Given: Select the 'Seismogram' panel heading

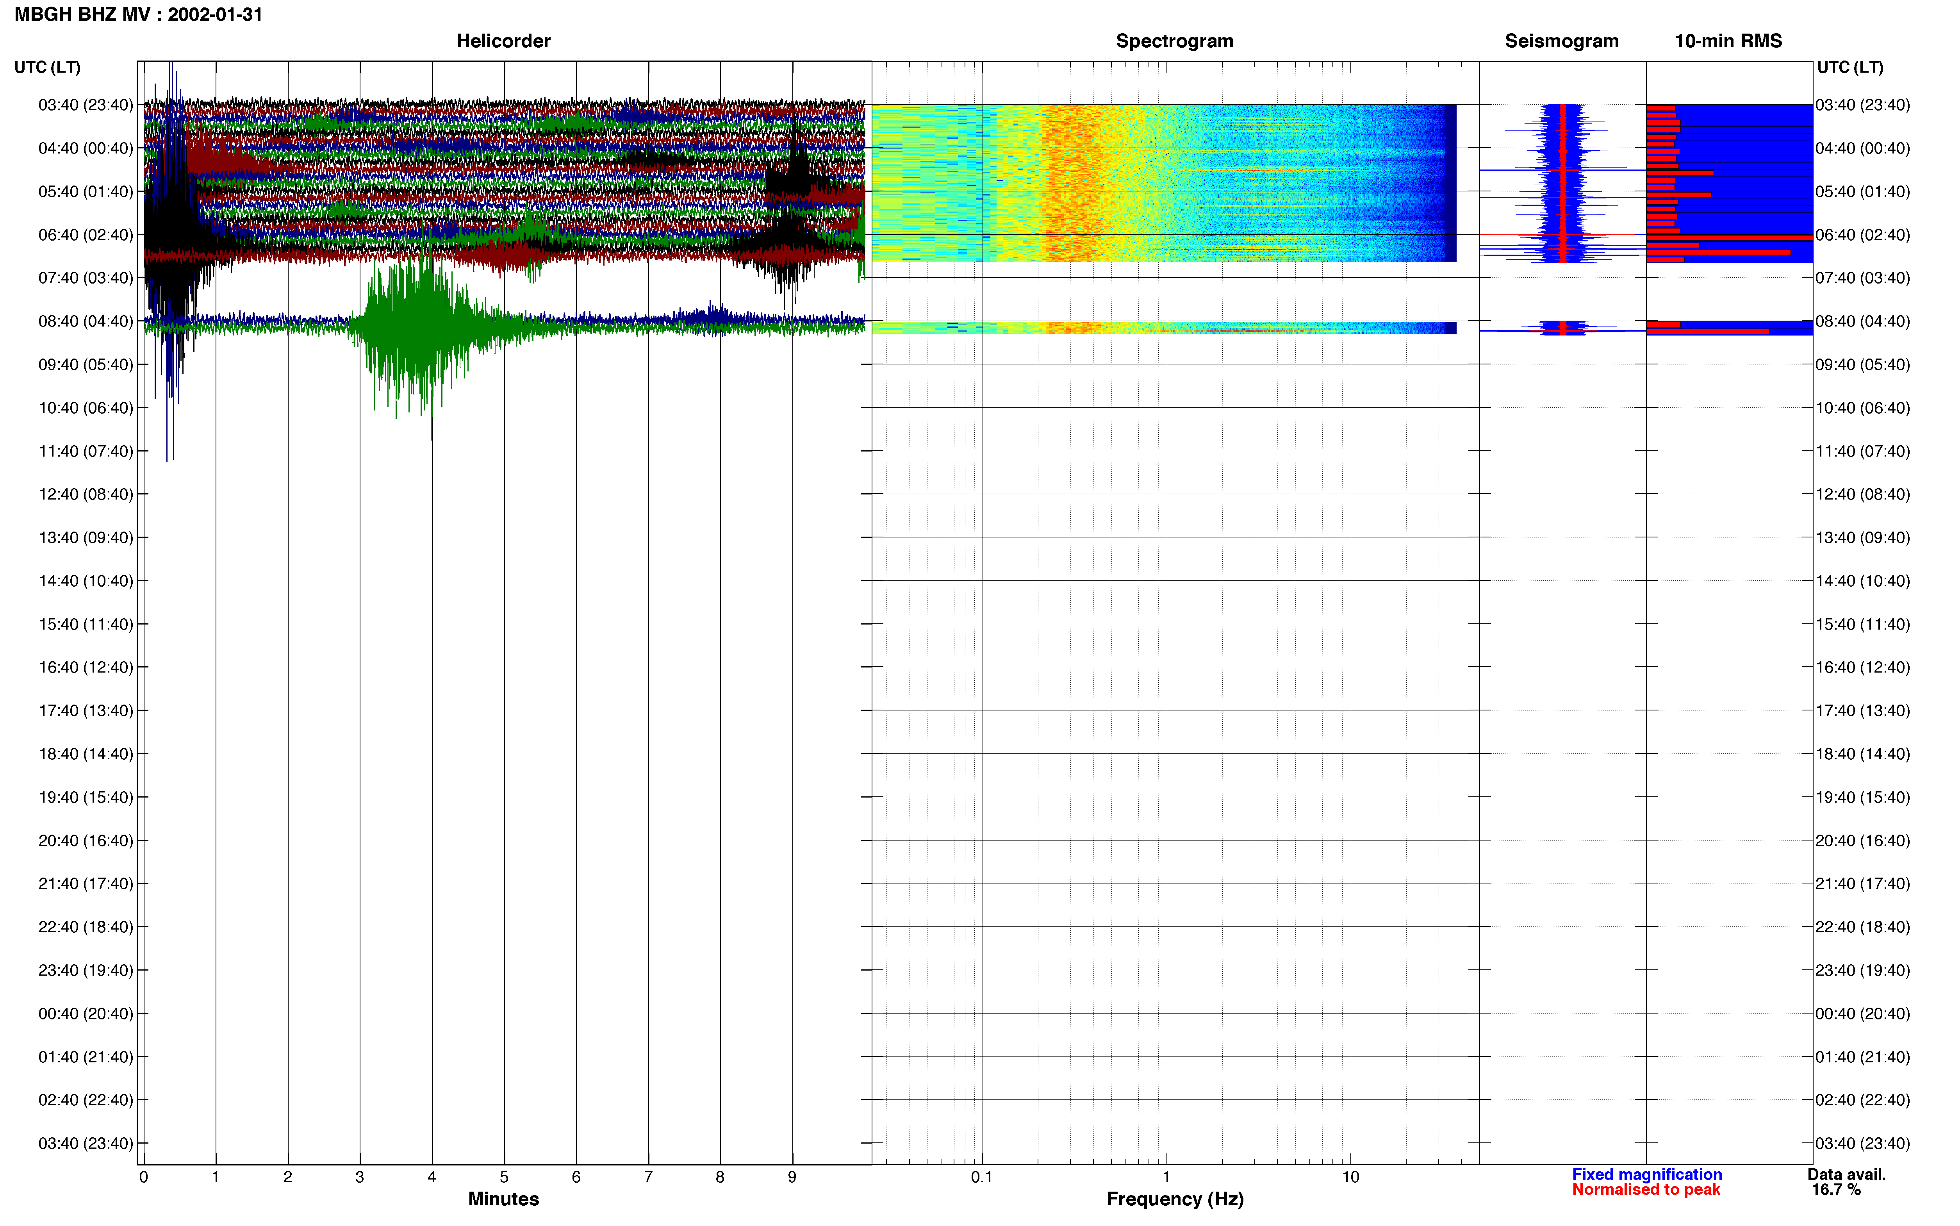Looking at the screenshot, I should [x=1561, y=41].
